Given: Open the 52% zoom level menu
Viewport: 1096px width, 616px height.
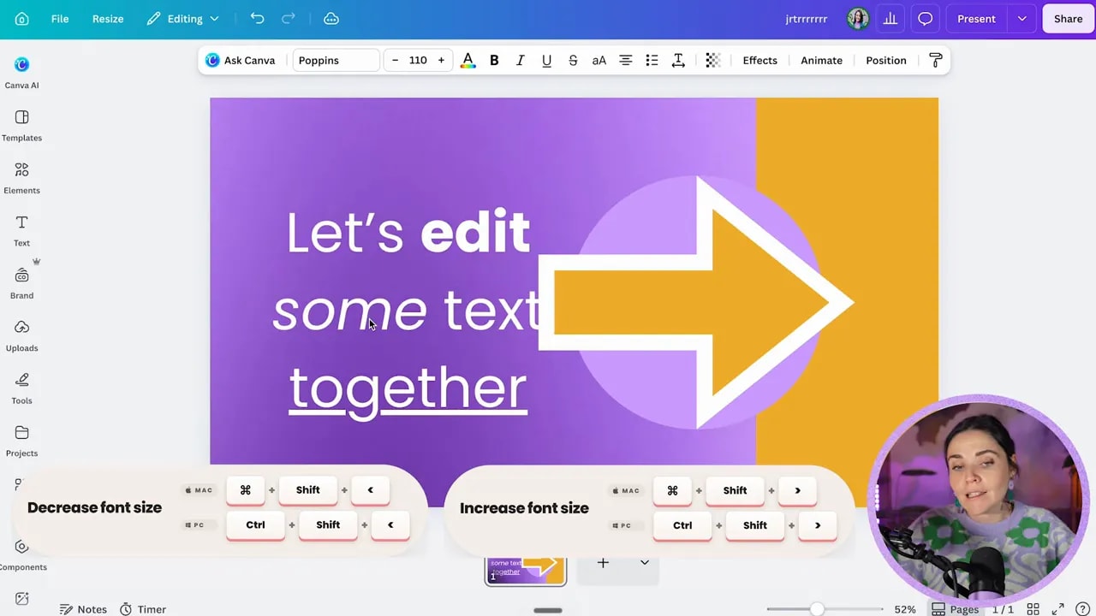Looking at the screenshot, I should click(905, 609).
